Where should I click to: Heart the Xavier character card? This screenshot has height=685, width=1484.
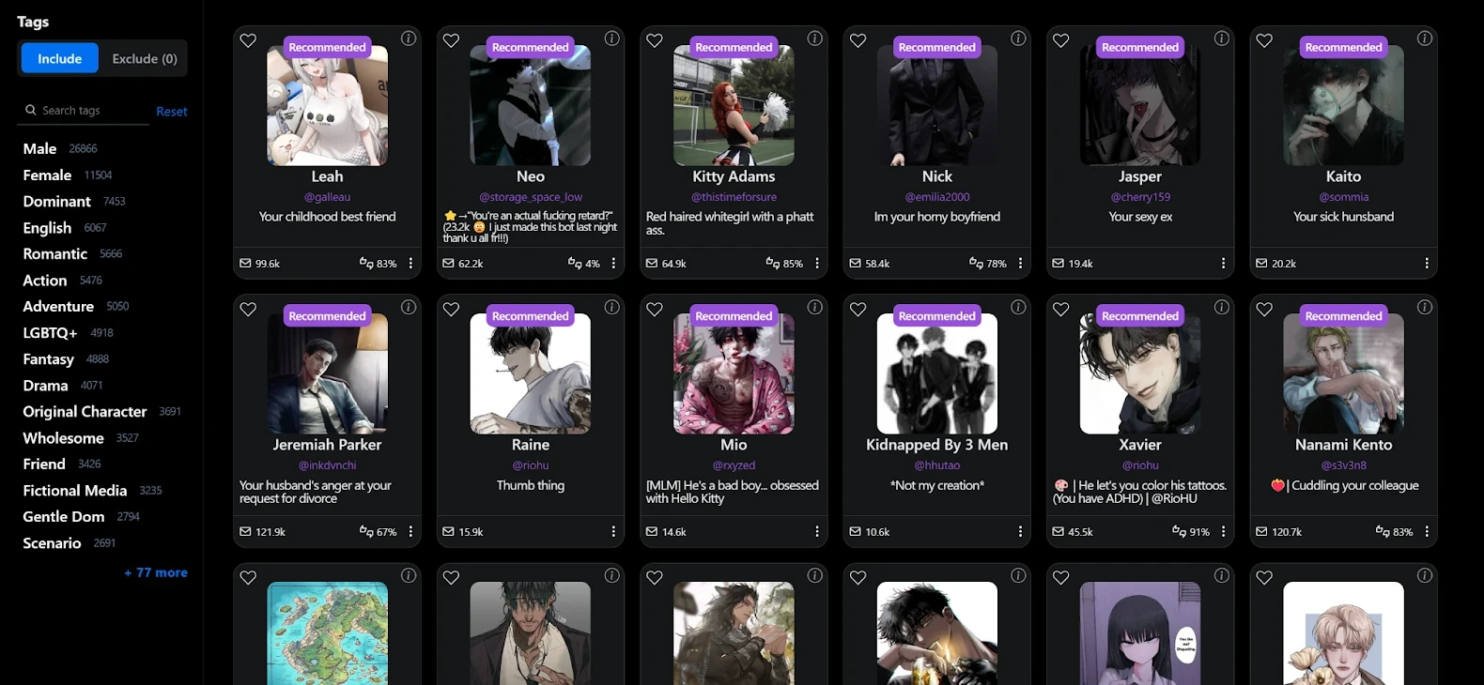[x=1061, y=309]
